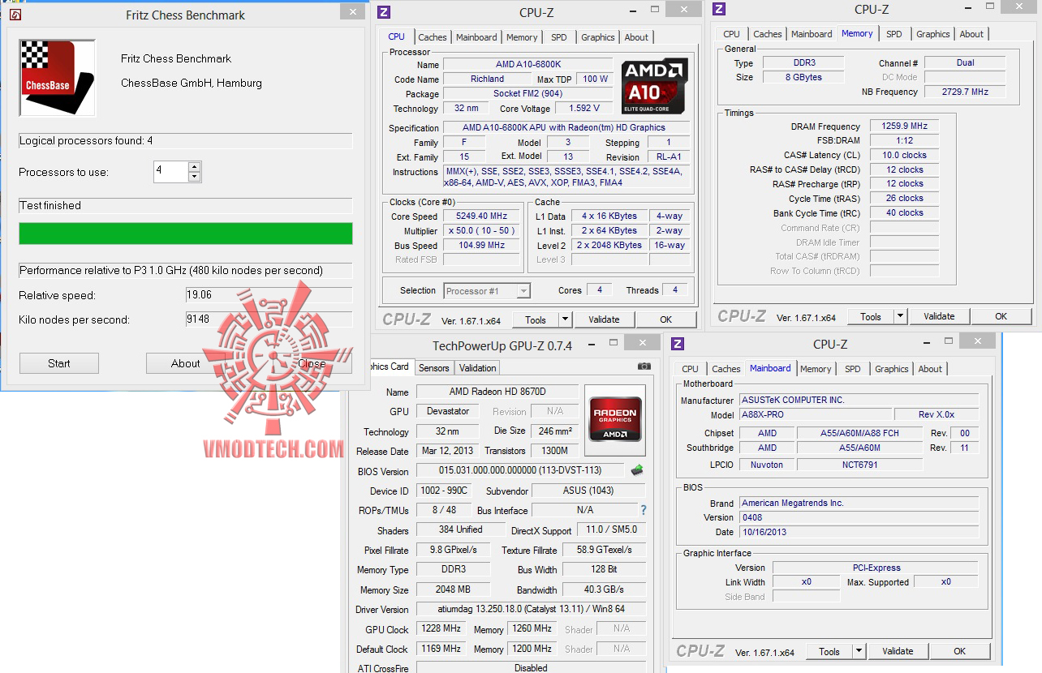
Task: Click the Kilo nodes per second value 9148
Action: 269,319
